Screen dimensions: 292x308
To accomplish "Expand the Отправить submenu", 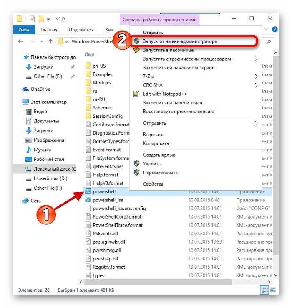I will point(256,123).
